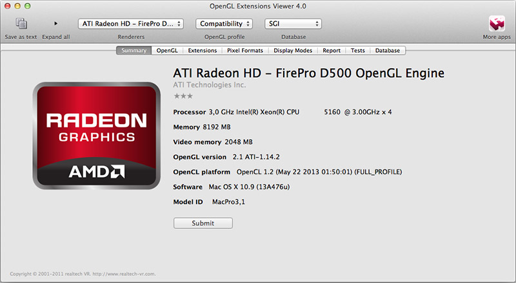This screenshot has width=516, height=283.
Task: Switch to the Extensions tab
Action: tap(203, 50)
